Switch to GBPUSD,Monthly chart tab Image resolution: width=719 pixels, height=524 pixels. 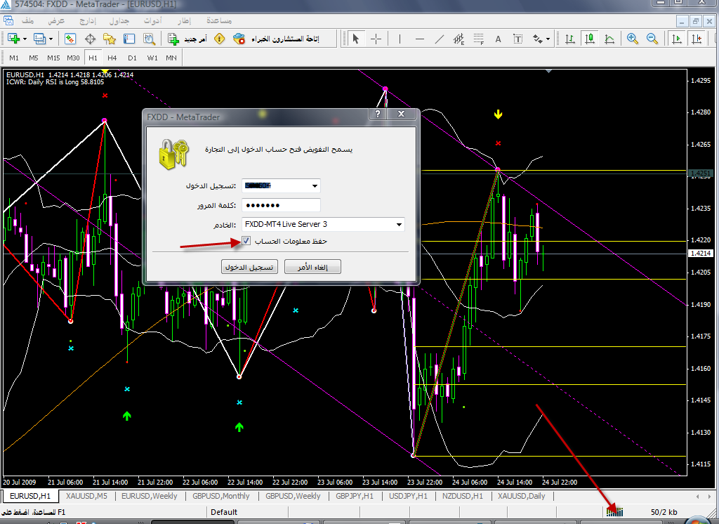221,496
